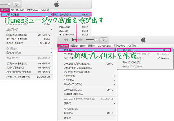This screenshot has width=174, height=121.
Task: Expand the メディアの種類 submenu arrow
Action: coord(51,14)
